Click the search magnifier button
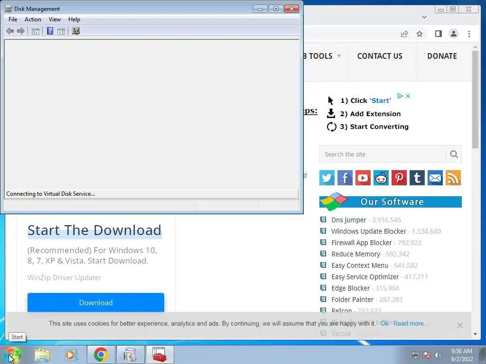The height and width of the screenshot is (364, 486). [x=454, y=154]
